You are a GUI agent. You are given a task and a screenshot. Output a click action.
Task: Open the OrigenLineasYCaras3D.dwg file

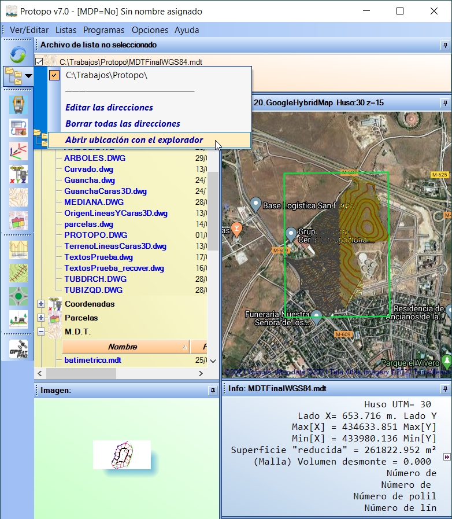pyautogui.click(x=116, y=213)
